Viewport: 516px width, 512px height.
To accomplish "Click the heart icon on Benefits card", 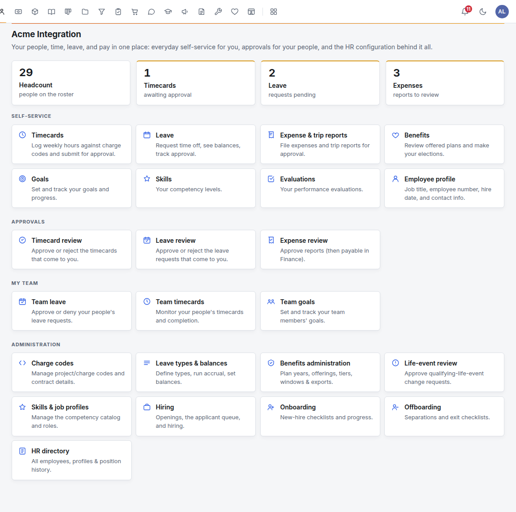I will 396,135.
